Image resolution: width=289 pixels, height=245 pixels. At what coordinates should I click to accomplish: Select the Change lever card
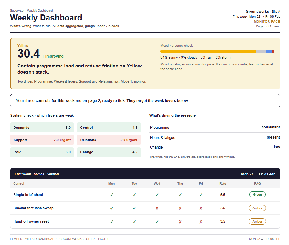(x=109, y=152)
